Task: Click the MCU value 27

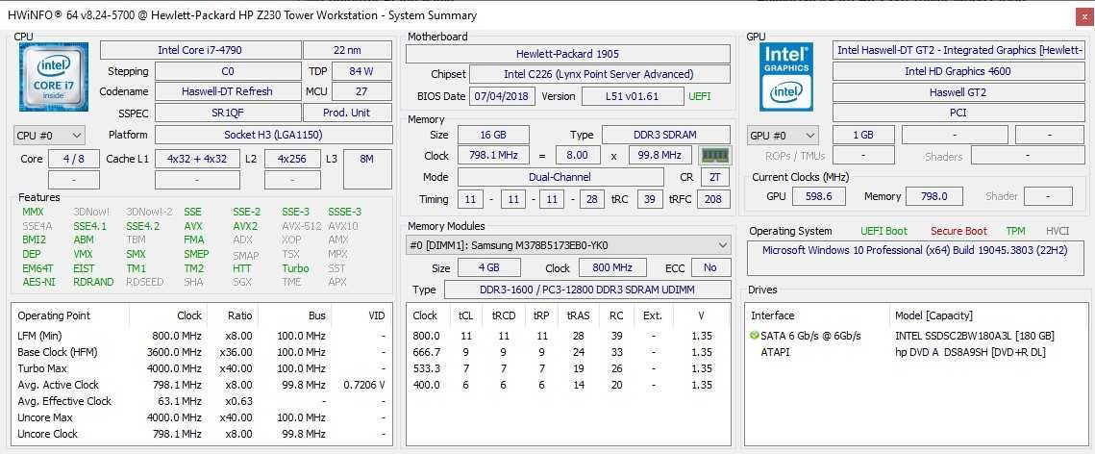Action: tap(361, 91)
